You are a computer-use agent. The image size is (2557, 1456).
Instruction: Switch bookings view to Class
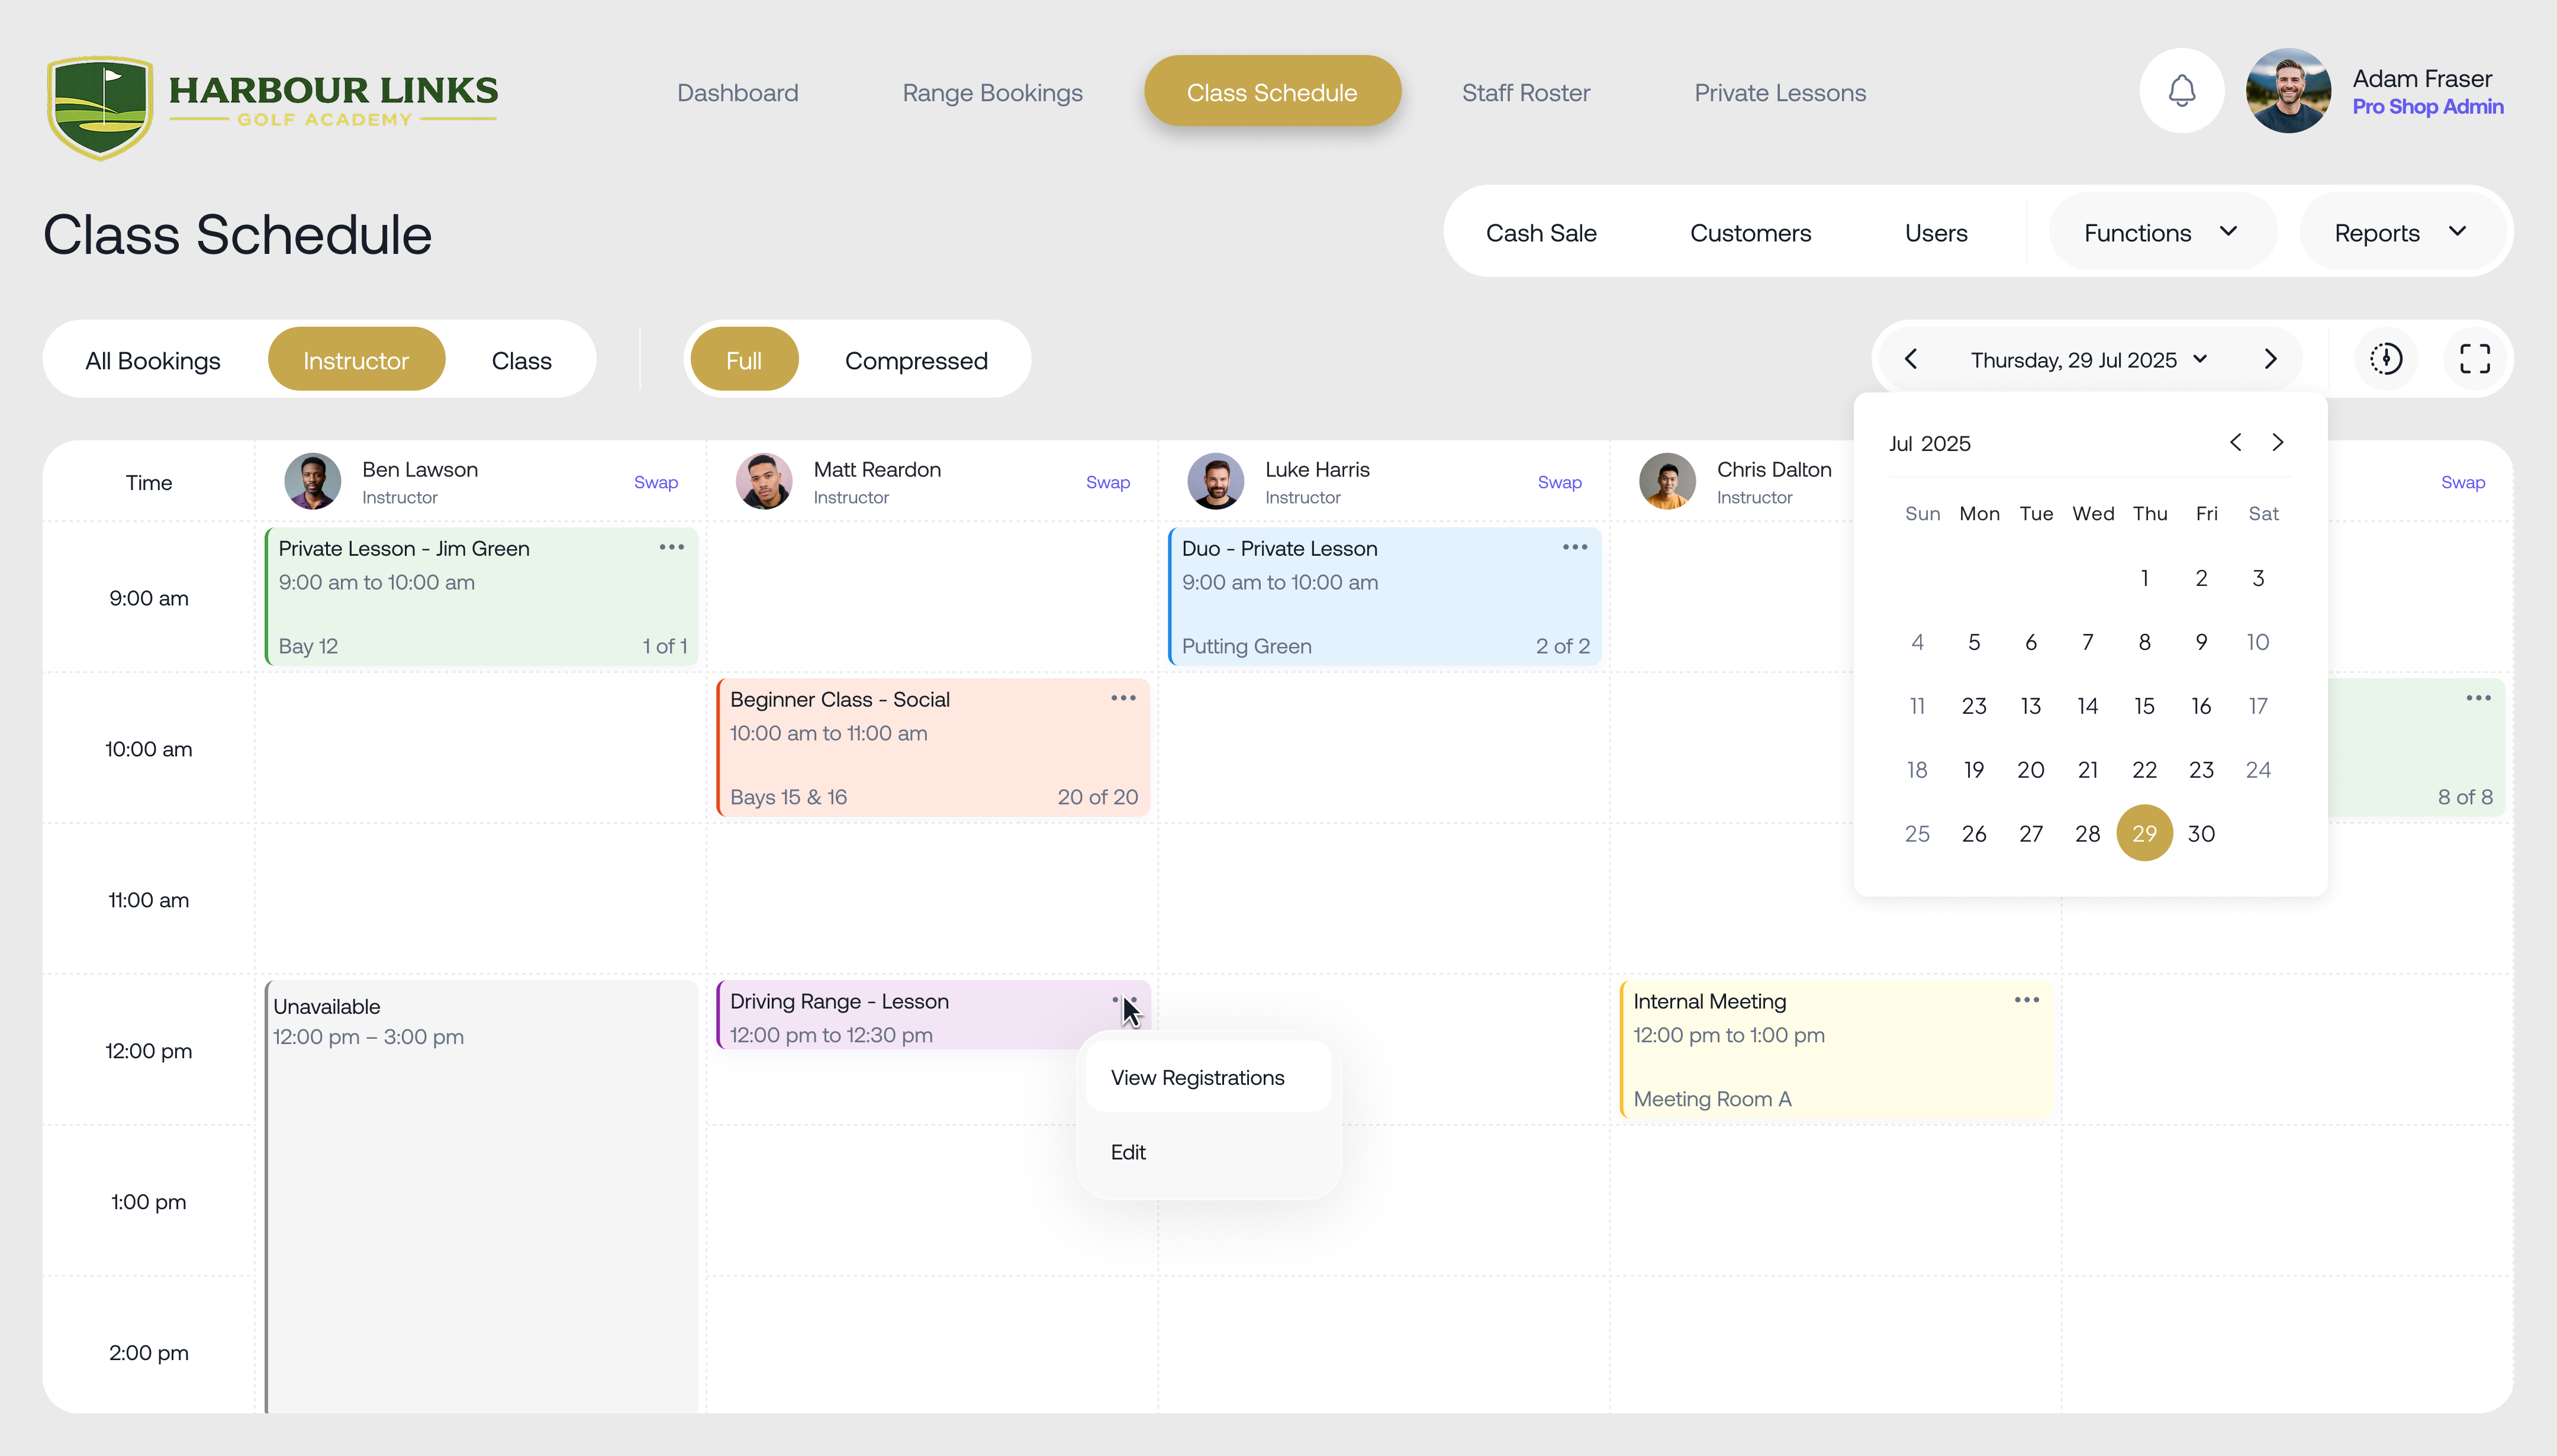click(521, 360)
